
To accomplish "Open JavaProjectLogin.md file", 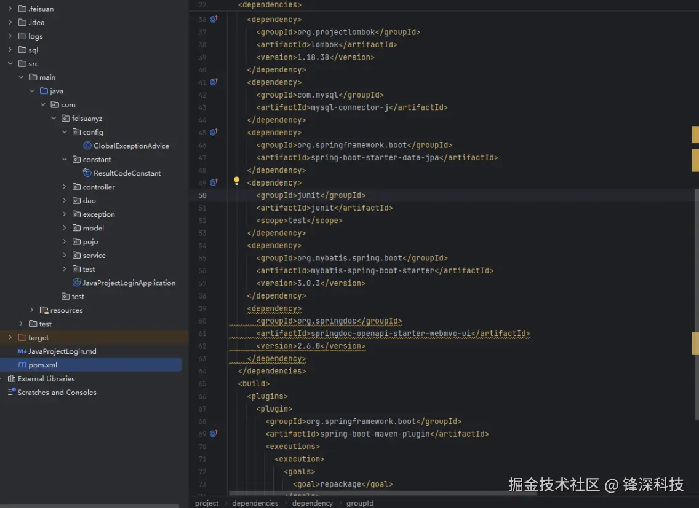I will pos(62,351).
